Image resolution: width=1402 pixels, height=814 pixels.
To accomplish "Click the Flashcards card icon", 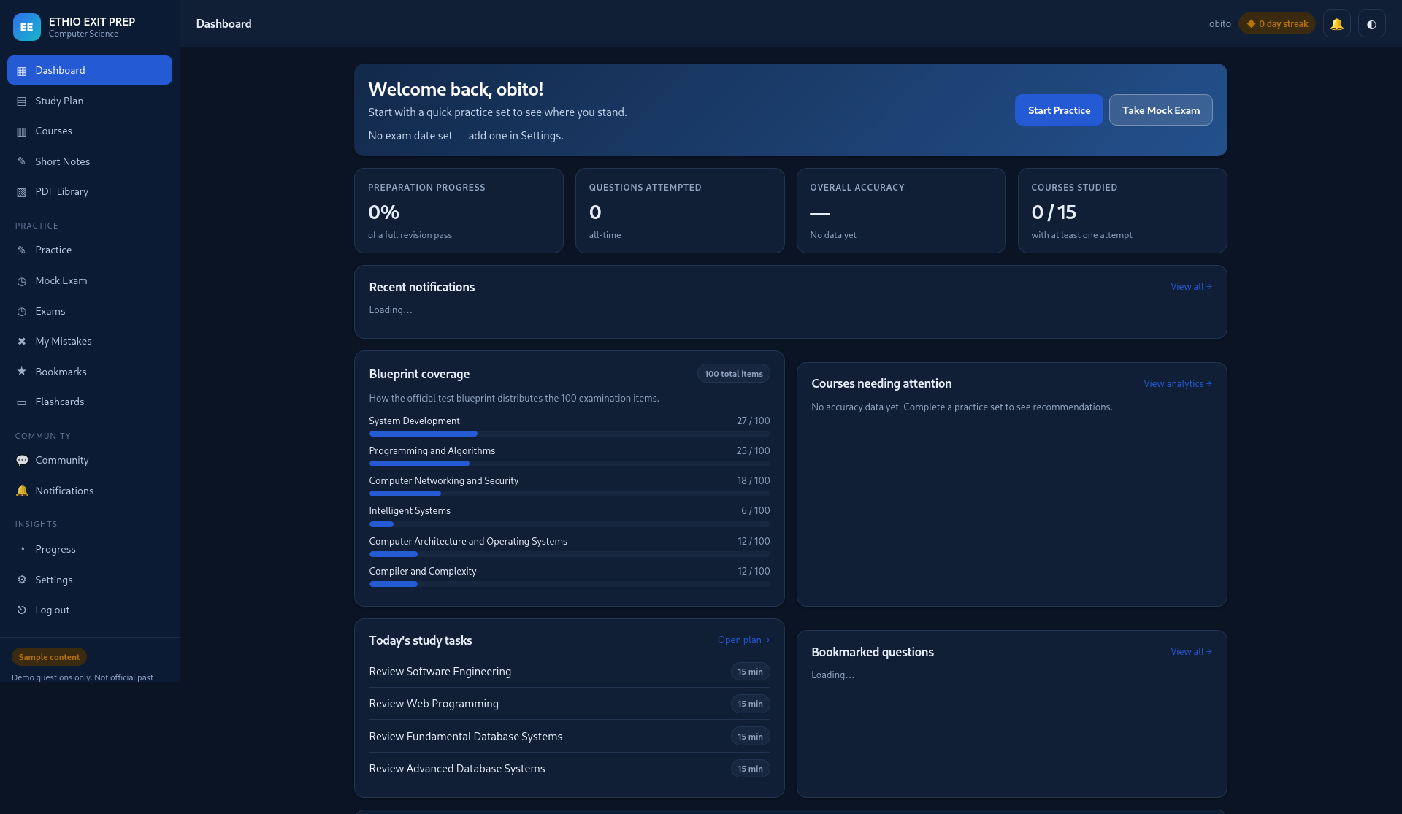I will [22, 402].
